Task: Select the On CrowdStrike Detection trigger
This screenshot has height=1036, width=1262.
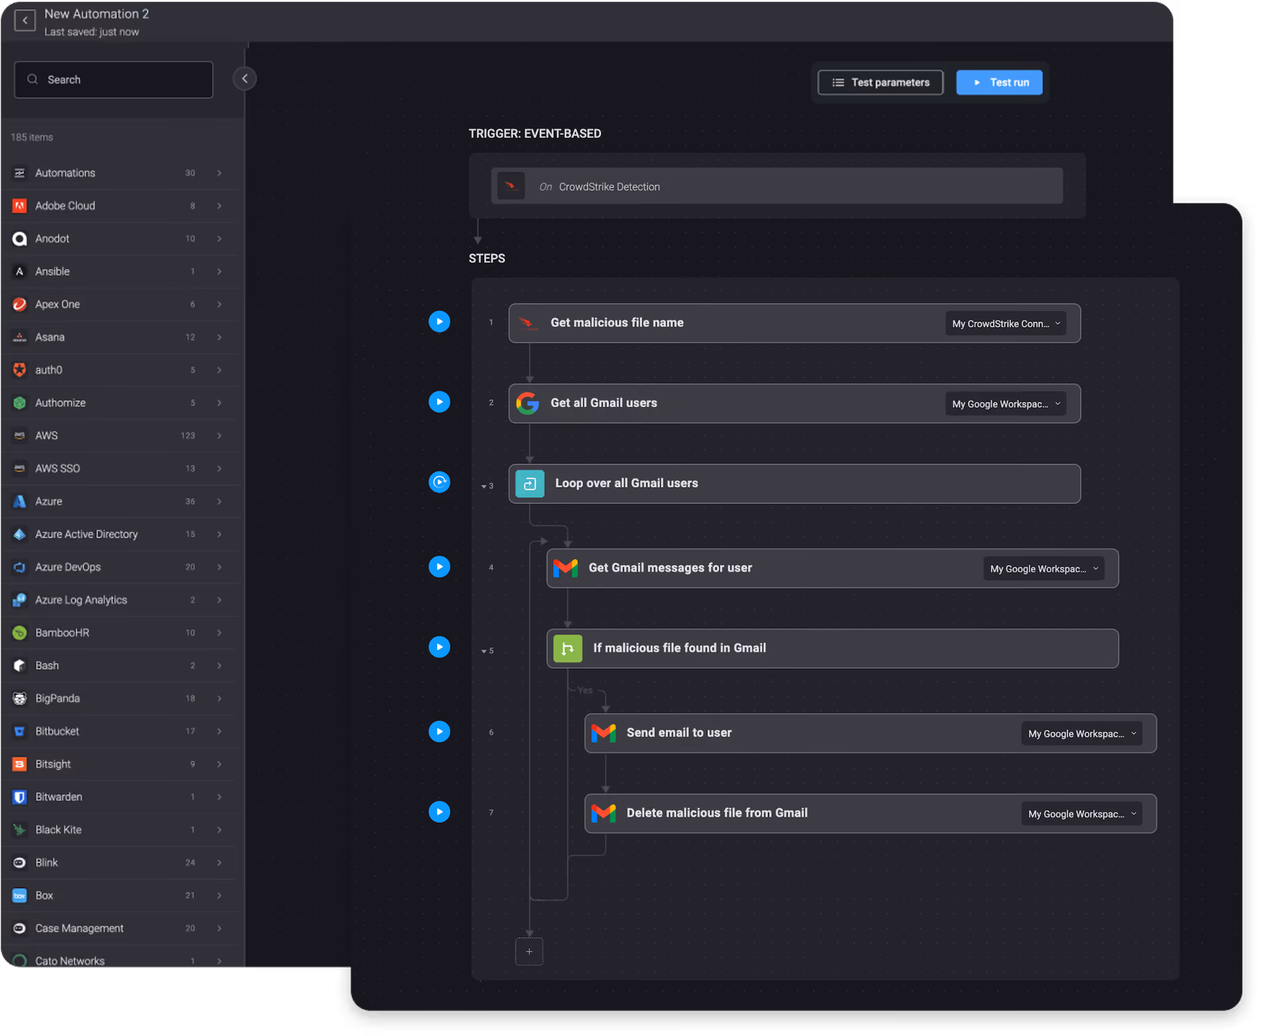Action: coord(776,187)
